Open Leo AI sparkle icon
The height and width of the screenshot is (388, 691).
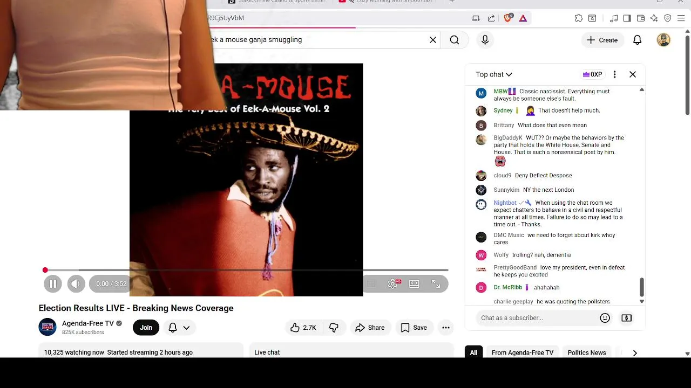(x=654, y=18)
